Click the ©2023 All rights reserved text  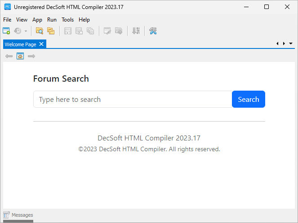coord(149,149)
